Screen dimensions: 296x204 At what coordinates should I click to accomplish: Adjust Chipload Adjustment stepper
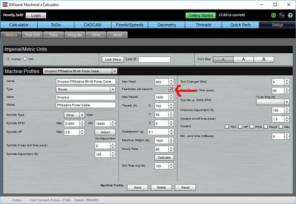(x=287, y=110)
